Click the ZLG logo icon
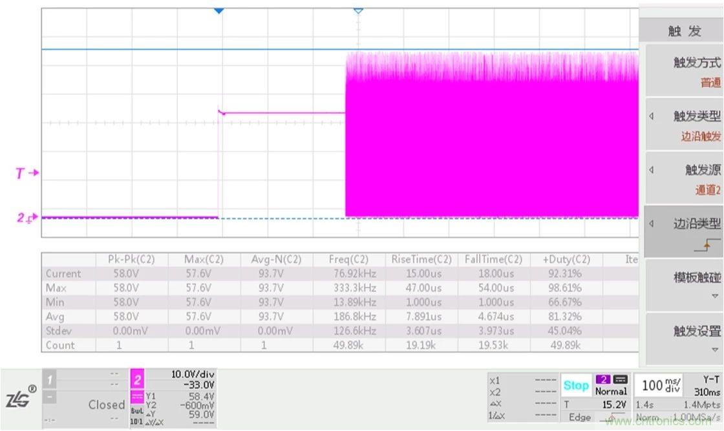The image size is (724, 431). [x=21, y=397]
